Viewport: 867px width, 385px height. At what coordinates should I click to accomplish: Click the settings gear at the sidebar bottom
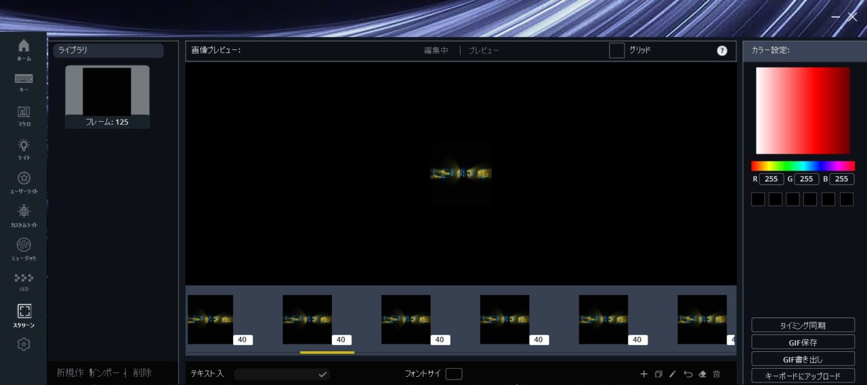pyautogui.click(x=24, y=344)
